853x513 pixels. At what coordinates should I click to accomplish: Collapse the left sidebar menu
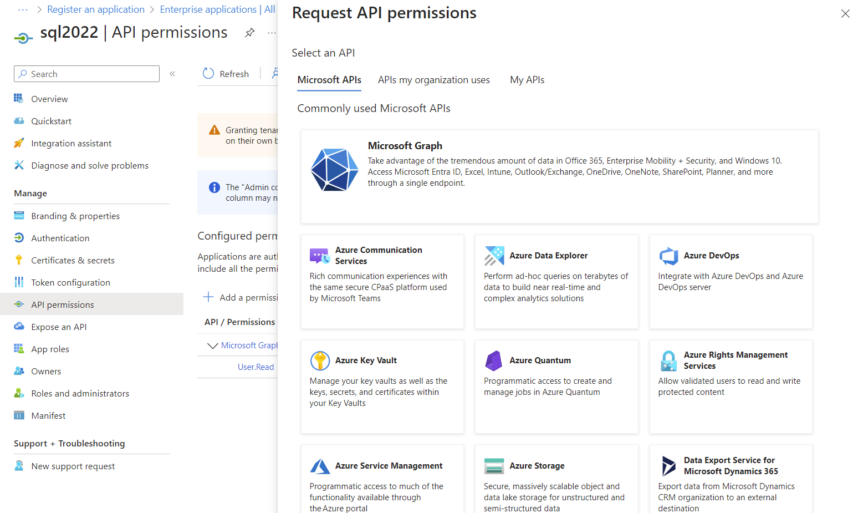(x=172, y=73)
